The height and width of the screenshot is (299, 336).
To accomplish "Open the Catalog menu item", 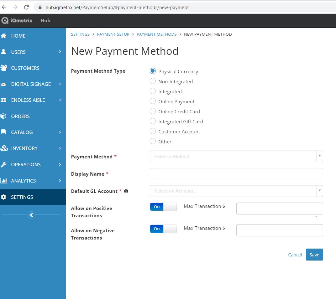I will point(22,132).
